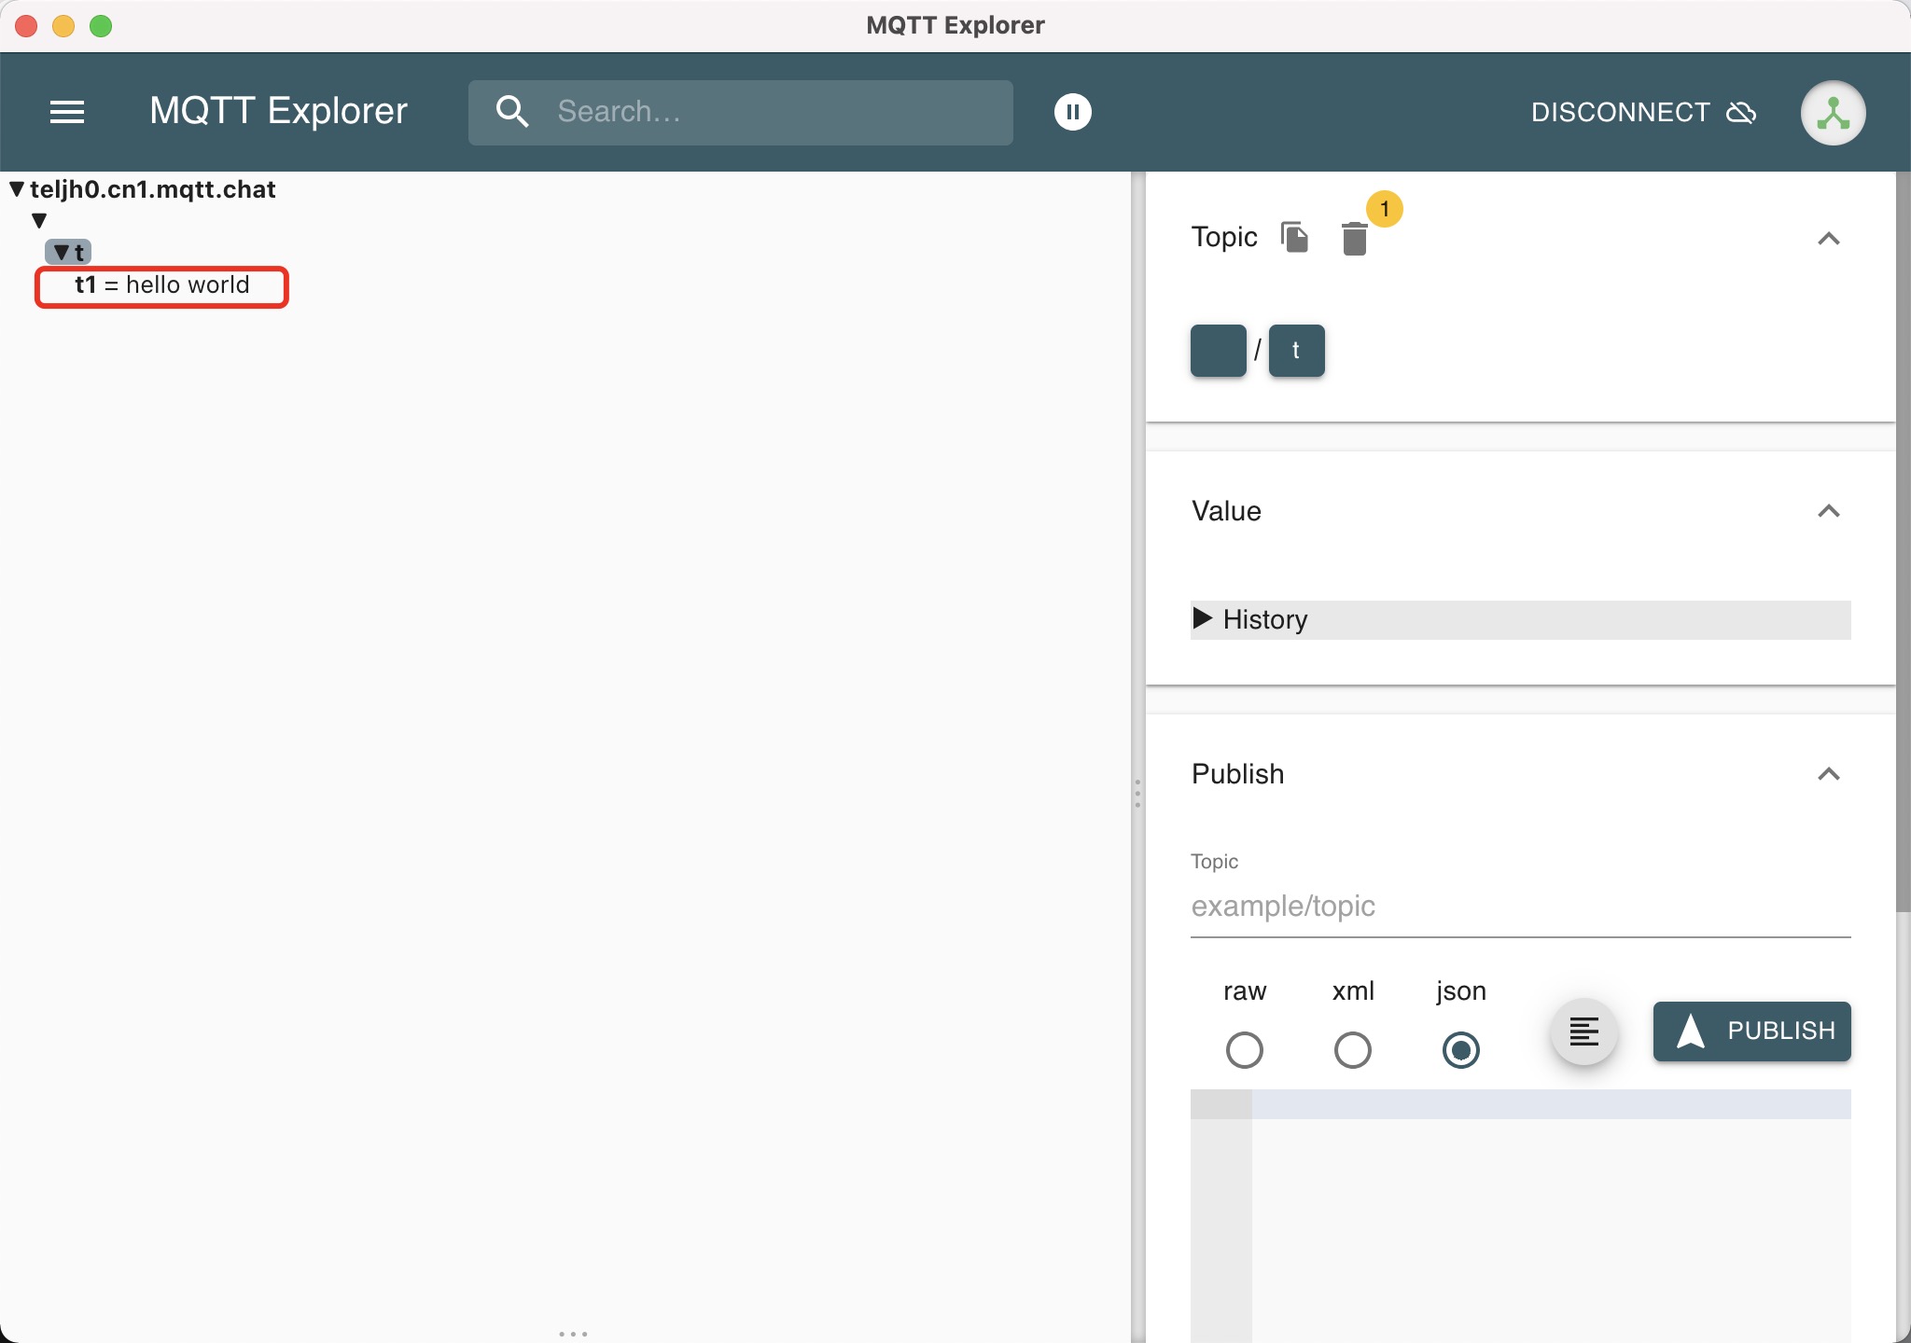1911x1343 pixels.
Task: Click the t topic path chip
Action: pos(1296,351)
